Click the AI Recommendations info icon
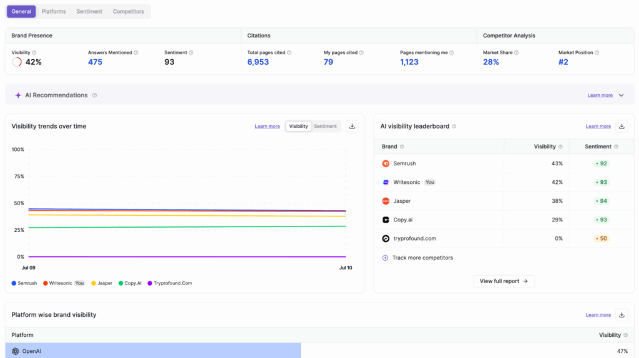The width and height of the screenshot is (639, 358). coord(95,95)
